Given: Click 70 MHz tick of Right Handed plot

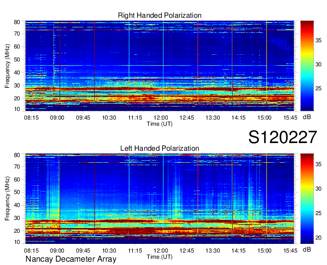Looking at the screenshot, I should [17, 34].
